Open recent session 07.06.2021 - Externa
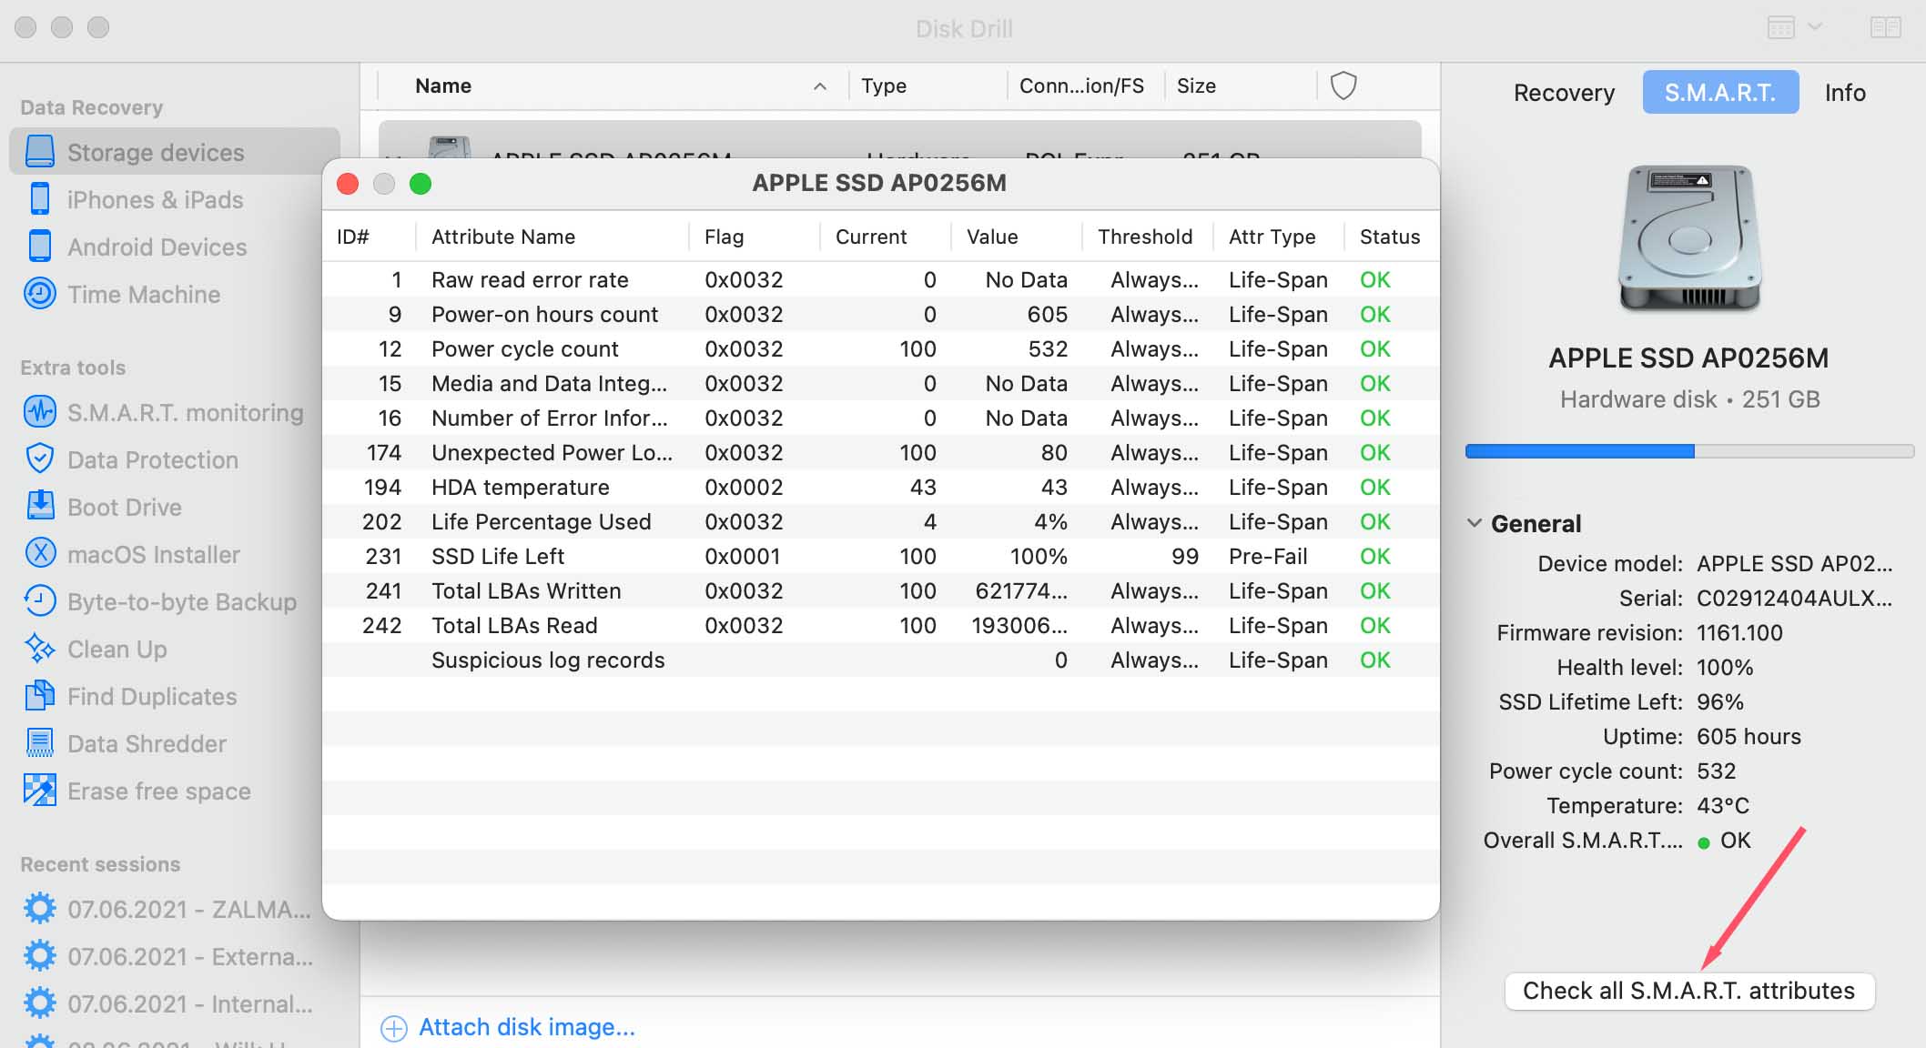The width and height of the screenshot is (1926, 1048). tap(168, 956)
